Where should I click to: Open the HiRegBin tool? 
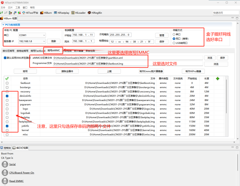(x=95, y=13)
